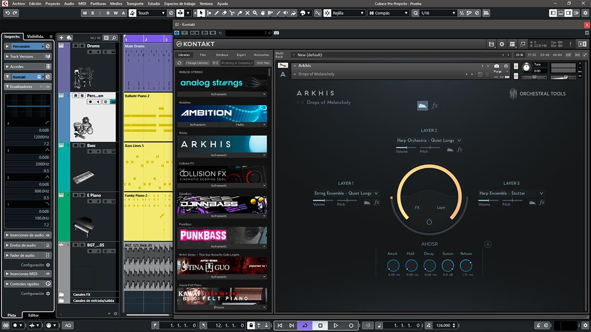Adjust Layer 2 Volume slider
This screenshot has height=332, width=591.
point(405,147)
